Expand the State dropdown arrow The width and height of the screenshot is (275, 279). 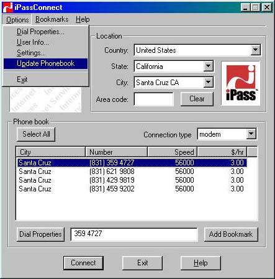point(208,66)
